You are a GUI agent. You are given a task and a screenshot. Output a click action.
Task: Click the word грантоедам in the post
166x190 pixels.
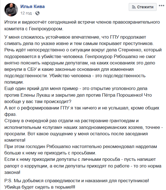[122, 121]
